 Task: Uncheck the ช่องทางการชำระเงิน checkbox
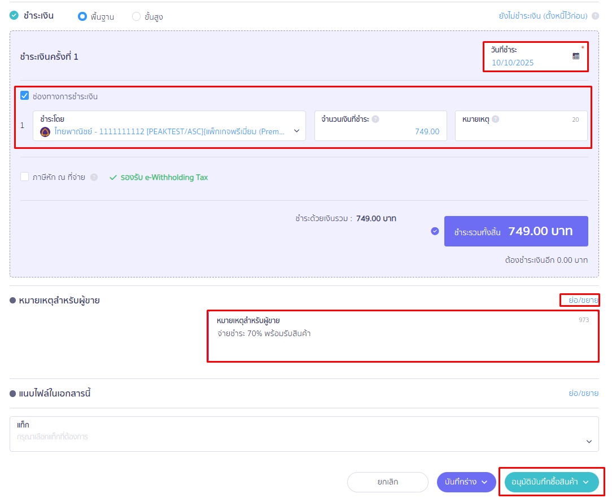click(x=25, y=96)
